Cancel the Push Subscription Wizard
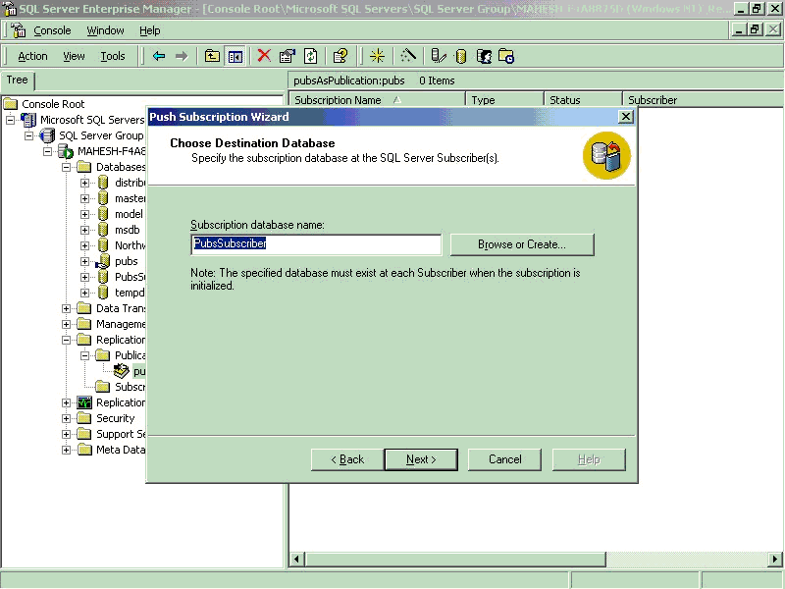The image size is (785, 589). [505, 459]
